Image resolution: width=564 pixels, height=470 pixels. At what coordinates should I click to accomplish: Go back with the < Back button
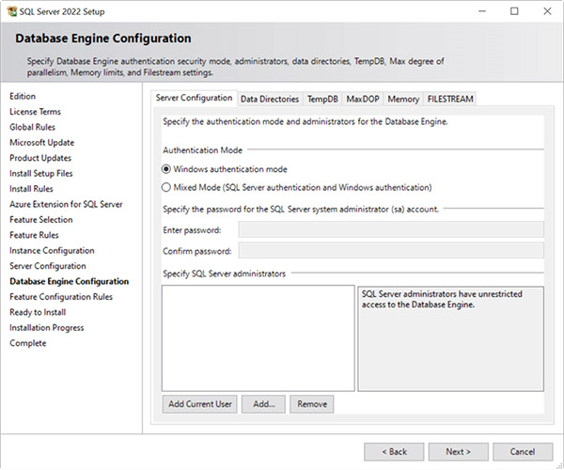coord(394,451)
